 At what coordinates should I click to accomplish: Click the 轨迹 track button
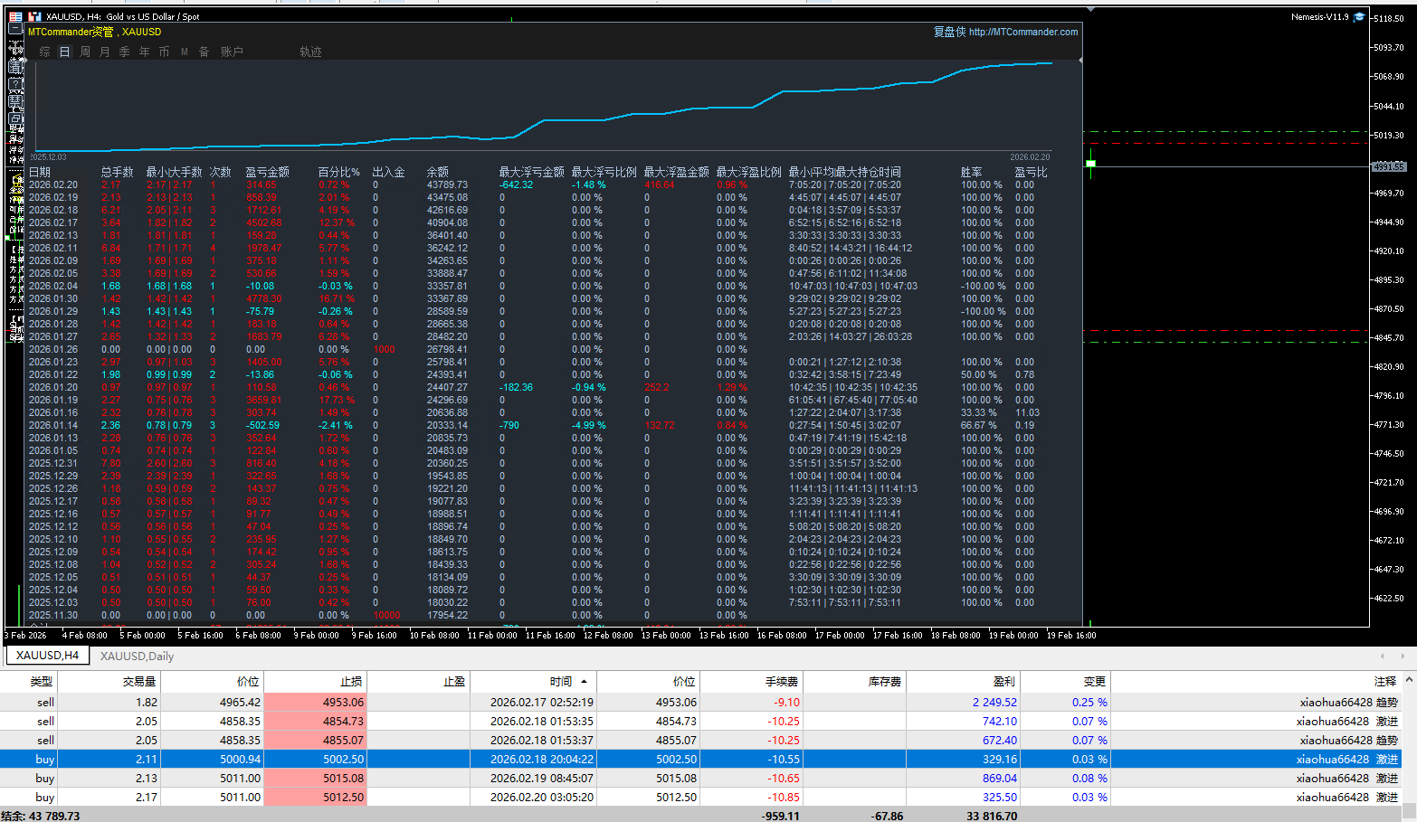click(310, 52)
